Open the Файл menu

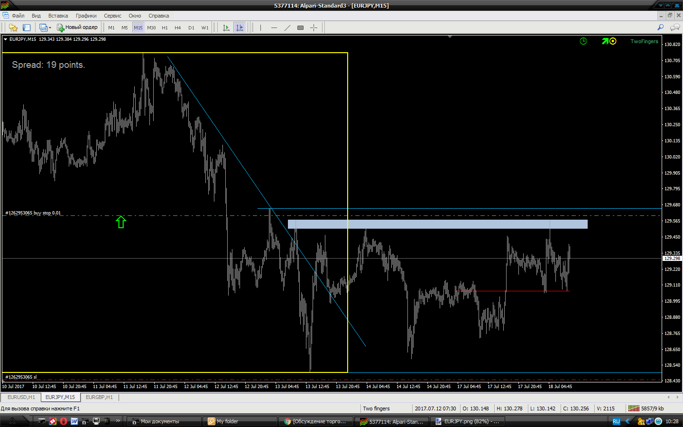[x=18, y=16]
